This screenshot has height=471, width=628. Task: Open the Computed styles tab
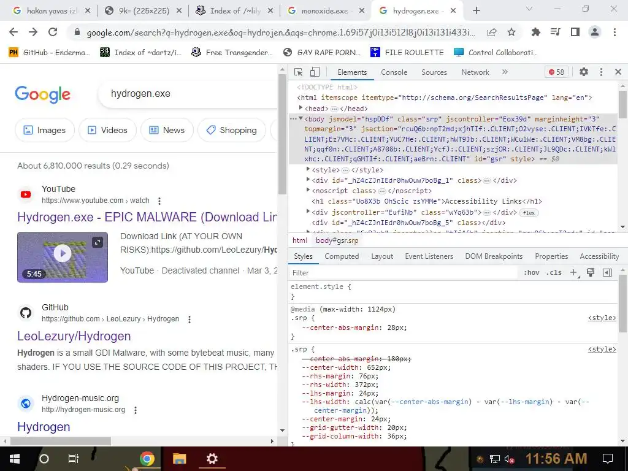click(342, 256)
